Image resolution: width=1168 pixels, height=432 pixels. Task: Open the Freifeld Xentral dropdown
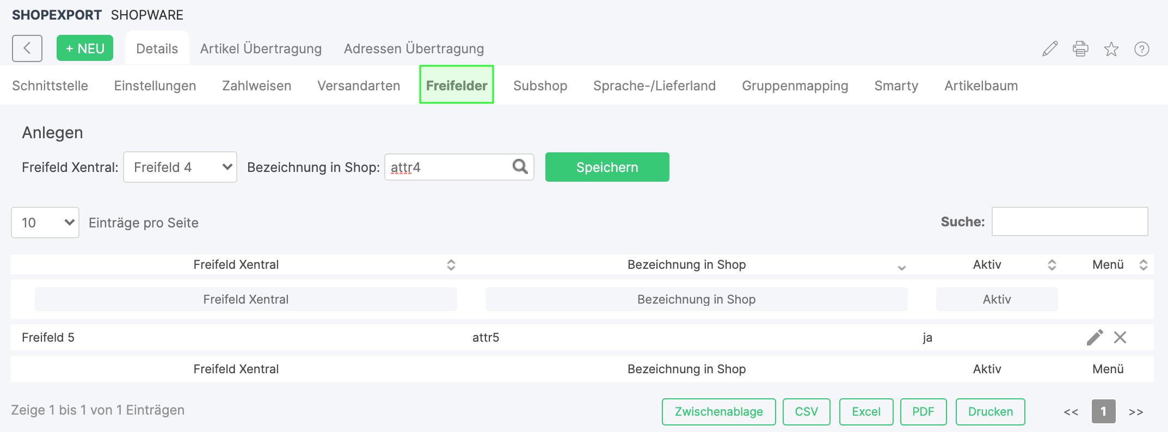[180, 167]
